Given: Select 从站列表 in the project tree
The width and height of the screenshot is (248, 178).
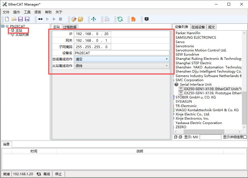Looking at the screenshot, I should 22,35.
